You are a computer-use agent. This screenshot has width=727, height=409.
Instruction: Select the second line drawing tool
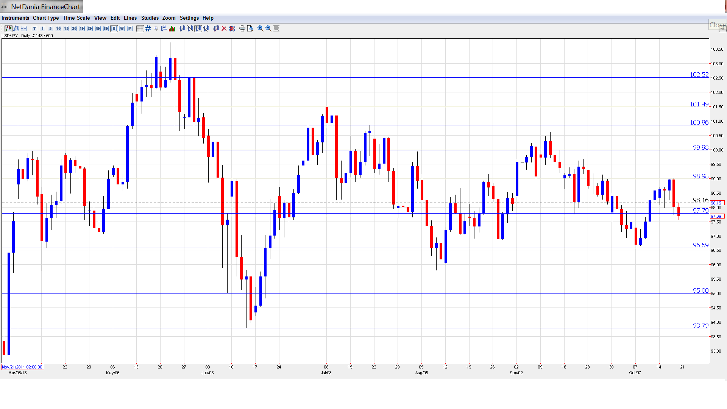(190, 28)
